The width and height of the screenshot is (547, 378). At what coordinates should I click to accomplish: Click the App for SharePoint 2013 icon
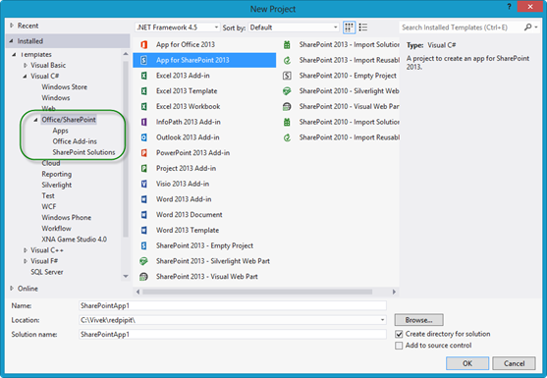pyautogui.click(x=143, y=60)
